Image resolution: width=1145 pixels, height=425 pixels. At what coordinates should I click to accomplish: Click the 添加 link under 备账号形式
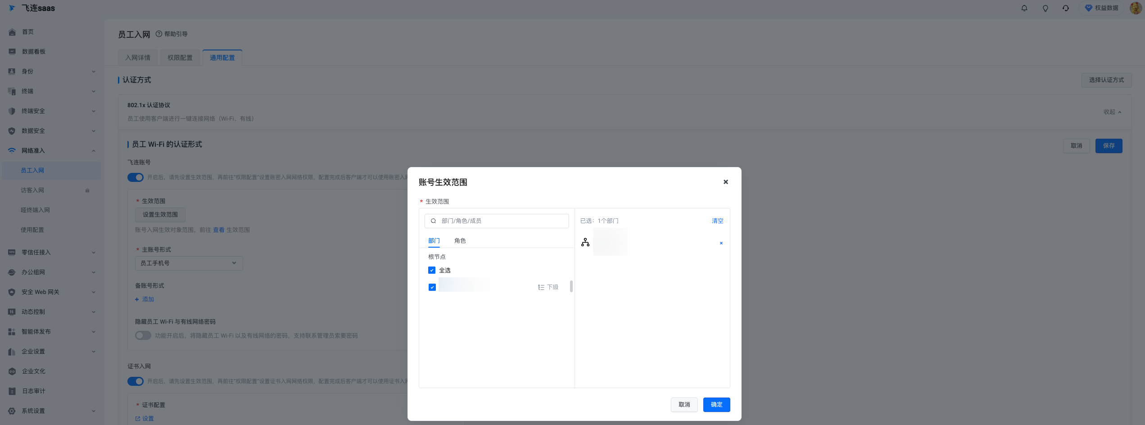click(x=145, y=299)
